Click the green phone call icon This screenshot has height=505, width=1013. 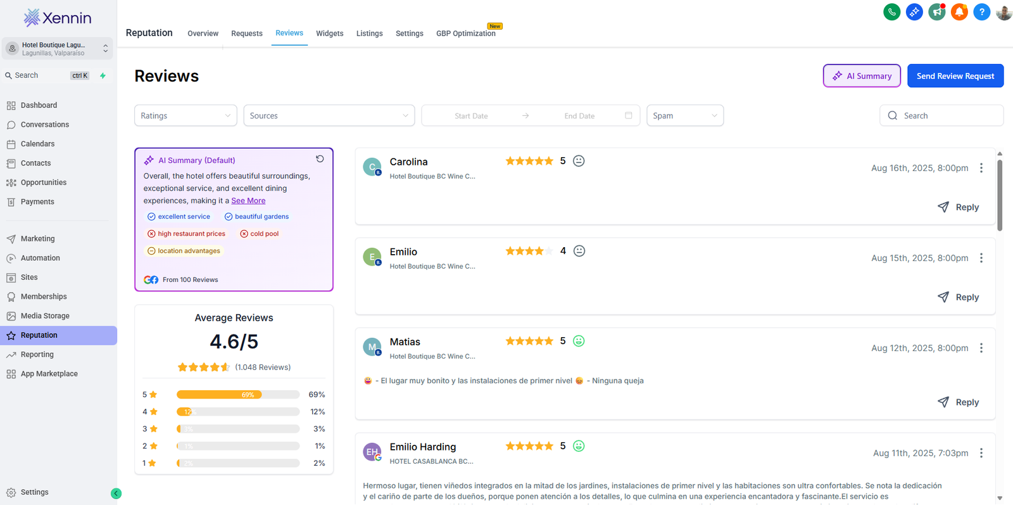point(891,12)
